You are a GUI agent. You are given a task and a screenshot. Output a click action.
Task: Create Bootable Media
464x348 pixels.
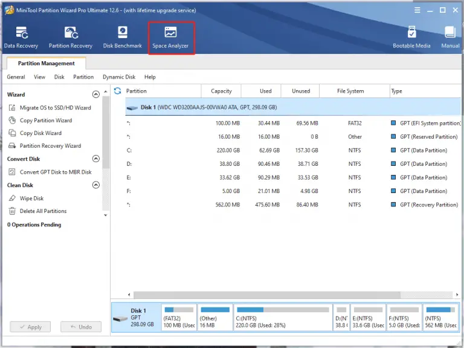tap(411, 38)
